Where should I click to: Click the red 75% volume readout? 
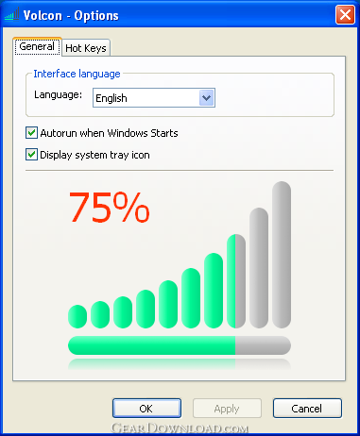109,208
